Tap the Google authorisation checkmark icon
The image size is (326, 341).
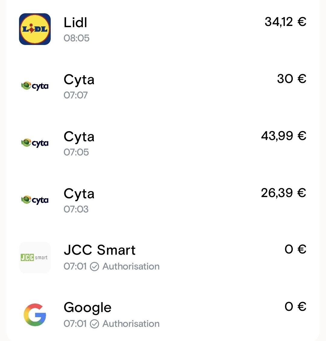tap(94, 324)
